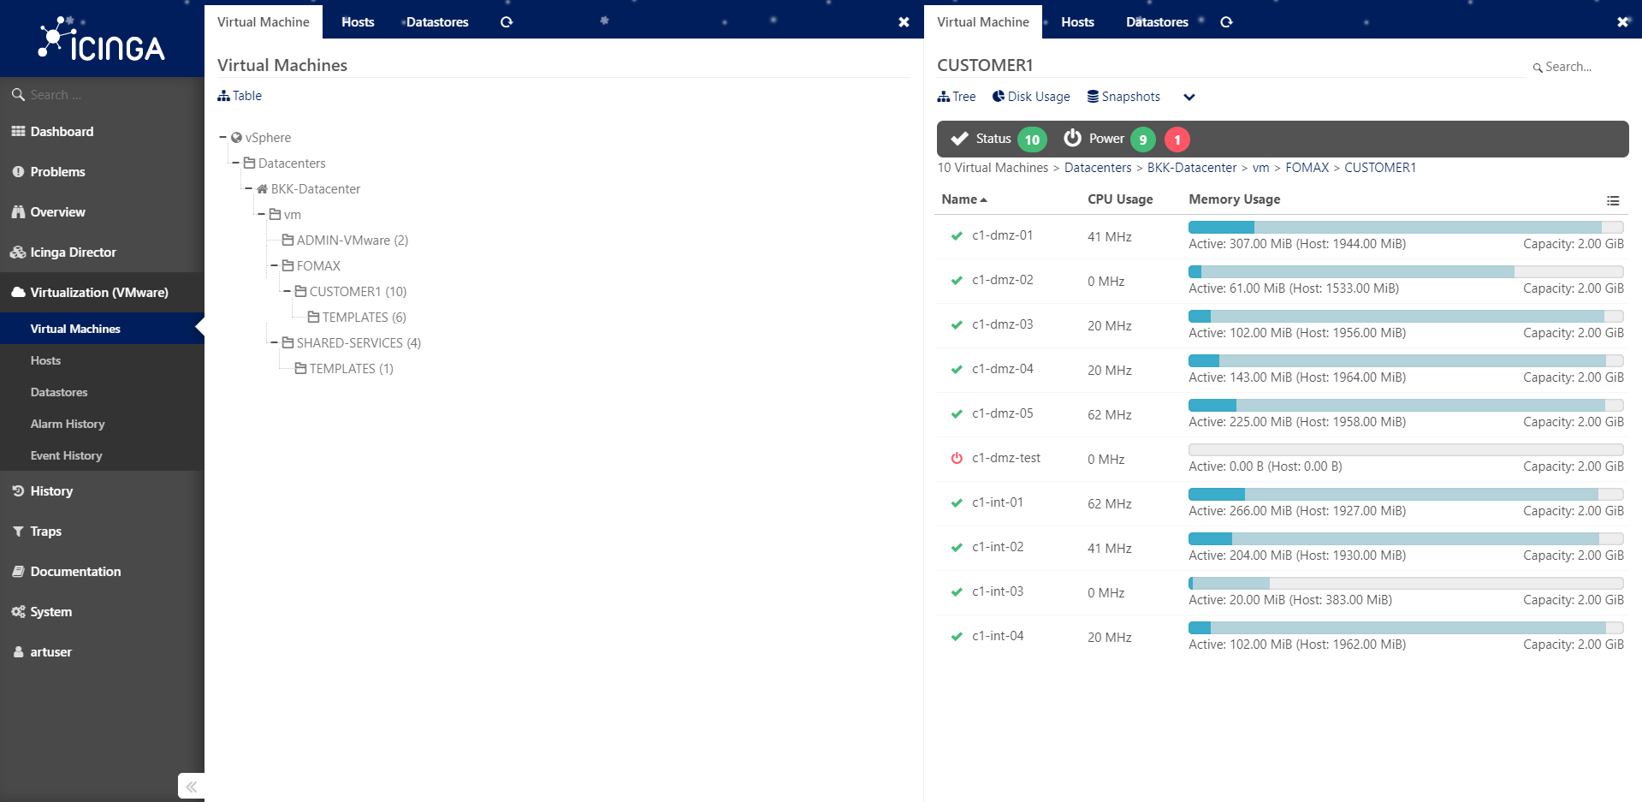
Task: Go to BKK-Datacenter breadcrumb
Action: pyautogui.click(x=1192, y=168)
